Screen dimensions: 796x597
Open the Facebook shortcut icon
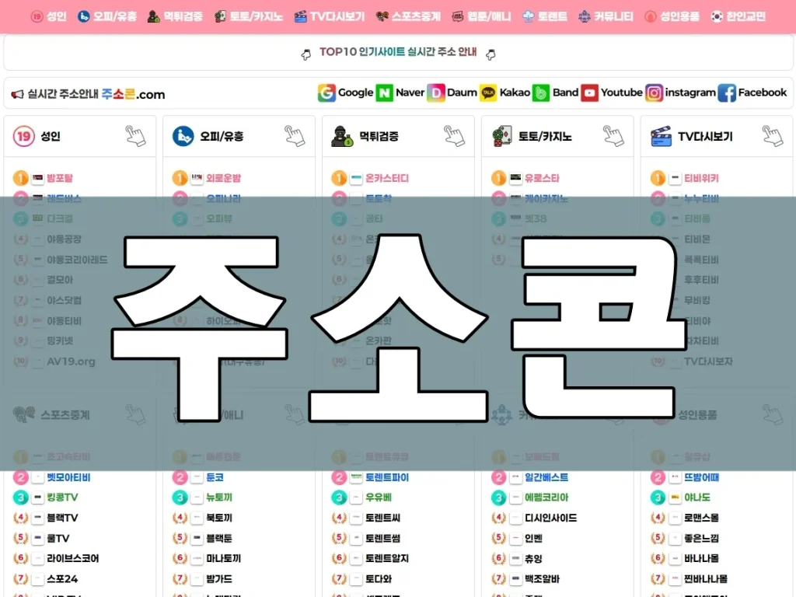[727, 93]
